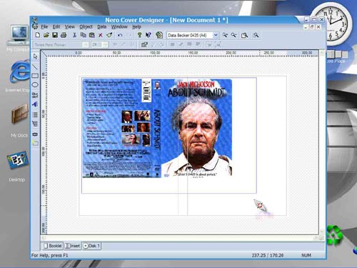This screenshot has width=357, height=268.
Task: Select the Ellipse drawing tool
Action: click(x=35, y=85)
